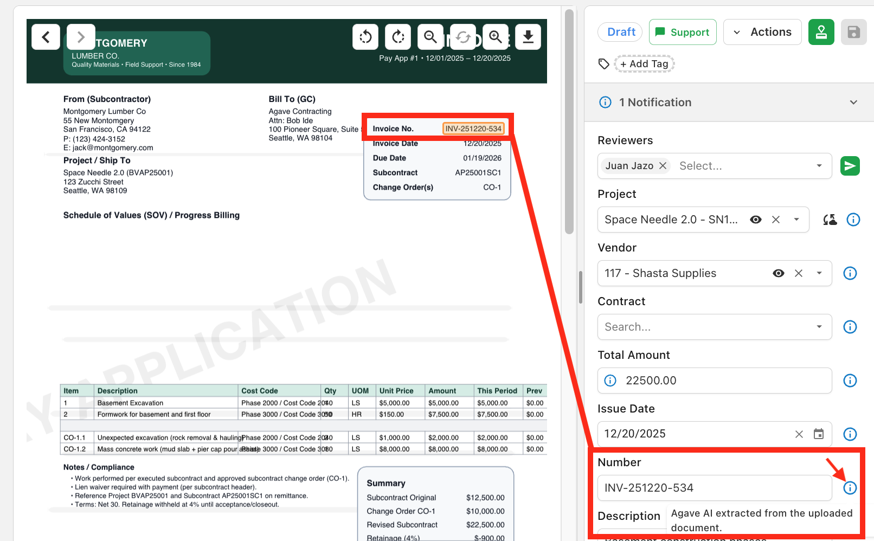
Task: Open the Reviewers dropdown arrow
Action: click(x=819, y=166)
